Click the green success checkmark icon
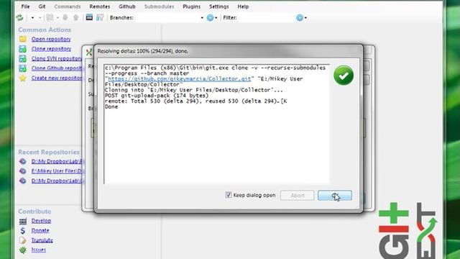Image resolution: width=460 pixels, height=259 pixels. (344, 76)
